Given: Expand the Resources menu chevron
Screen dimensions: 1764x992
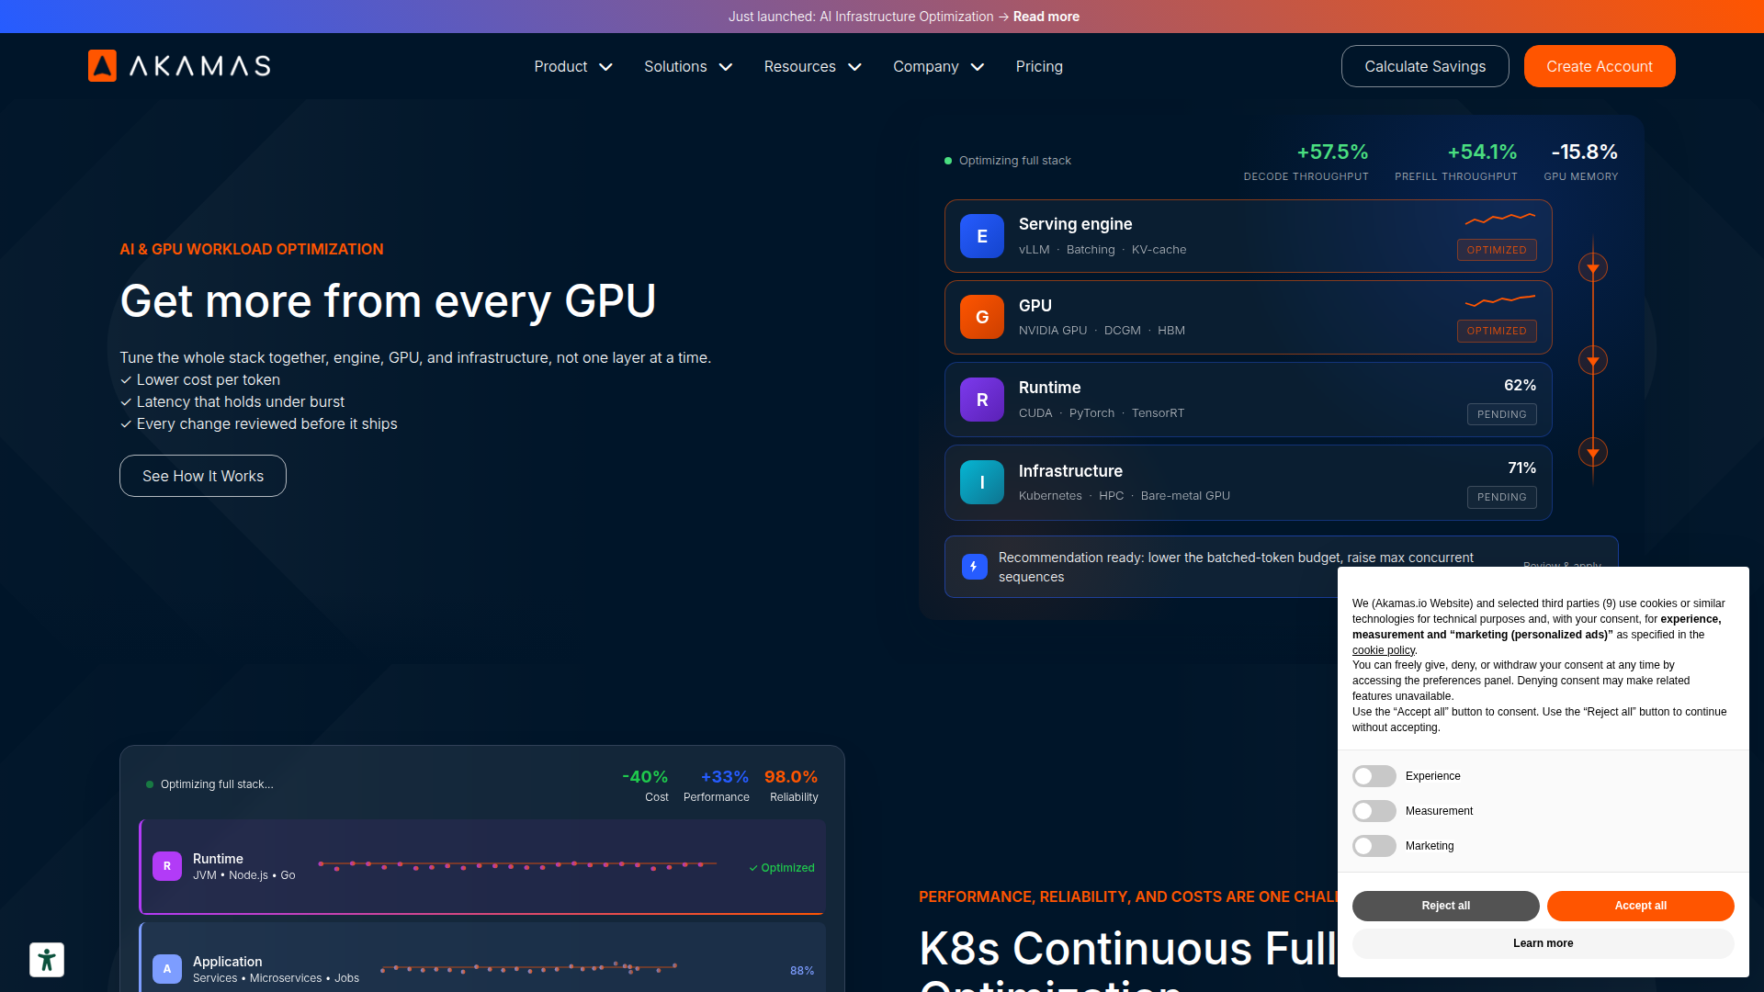Looking at the screenshot, I should coord(854,67).
